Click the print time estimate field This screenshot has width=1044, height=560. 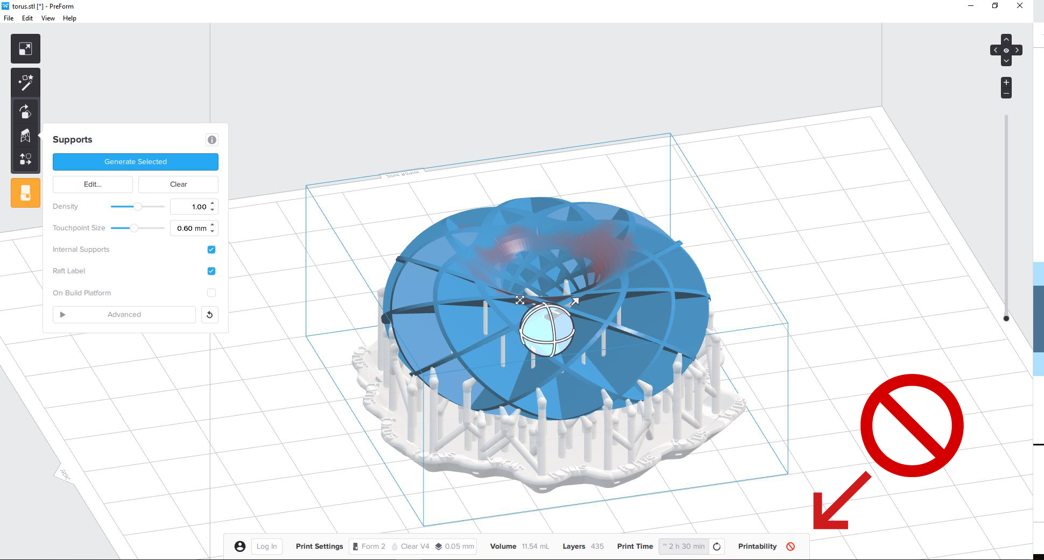[684, 547]
